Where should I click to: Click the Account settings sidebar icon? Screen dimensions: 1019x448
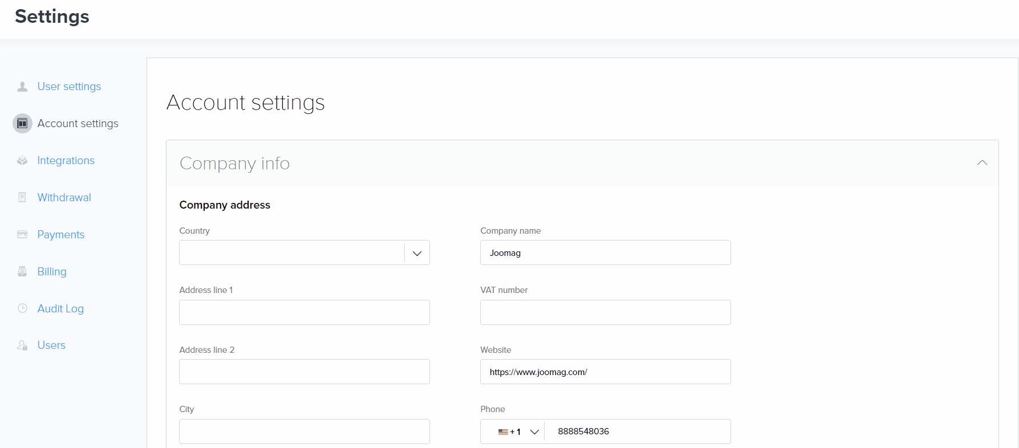click(22, 124)
